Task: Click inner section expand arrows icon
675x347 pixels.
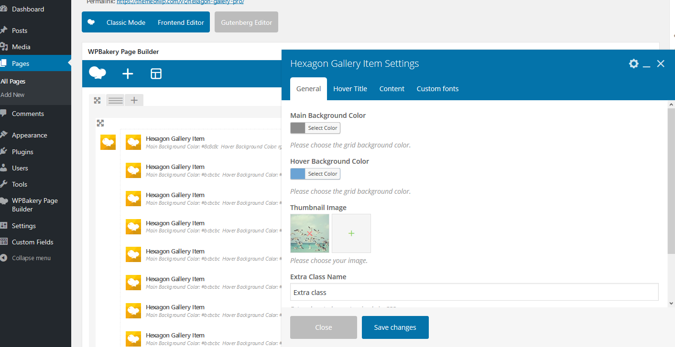Action: [100, 123]
